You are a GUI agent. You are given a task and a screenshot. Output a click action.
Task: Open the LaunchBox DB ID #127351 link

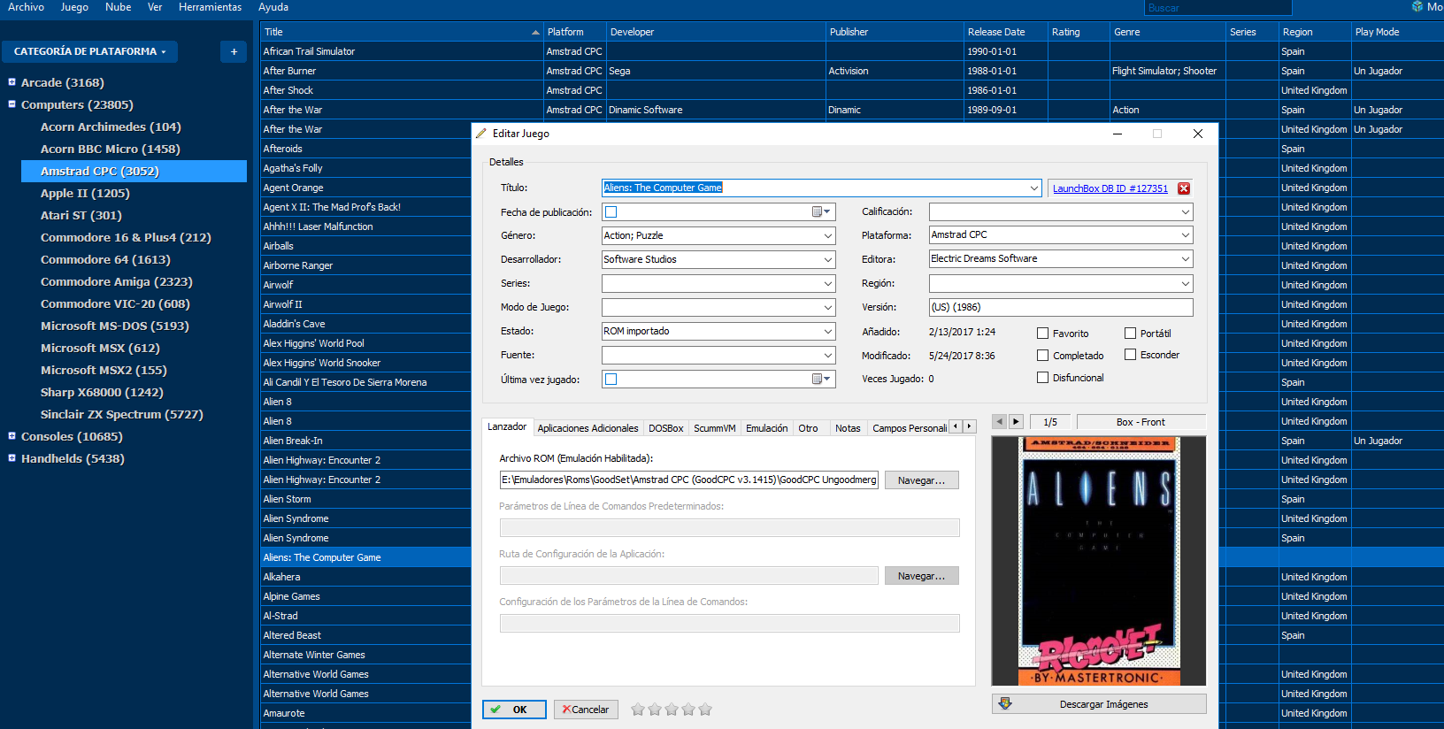(x=1110, y=188)
